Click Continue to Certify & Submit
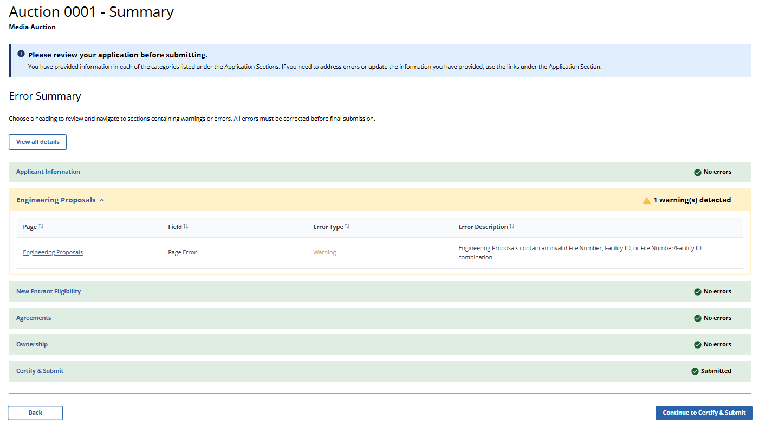This screenshot has height=425, width=759. (704, 413)
